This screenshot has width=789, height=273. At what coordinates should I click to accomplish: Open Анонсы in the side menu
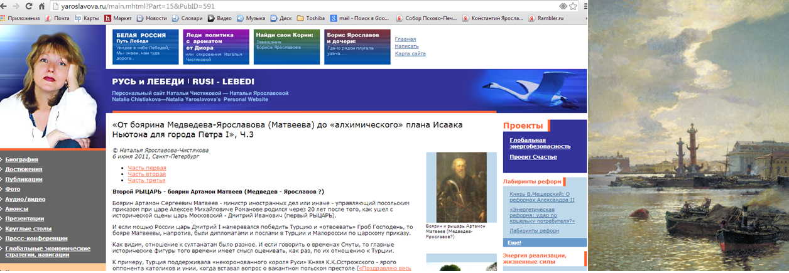coord(17,208)
